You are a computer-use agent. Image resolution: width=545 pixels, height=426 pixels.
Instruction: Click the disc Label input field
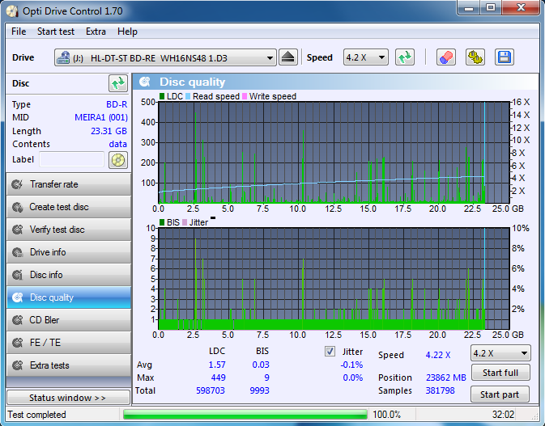(71, 160)
